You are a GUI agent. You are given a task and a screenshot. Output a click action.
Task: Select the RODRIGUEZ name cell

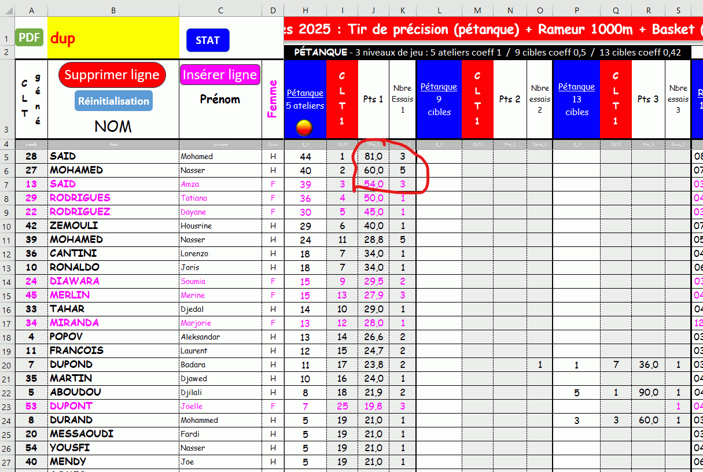pyautogui.click(x=113, y=212)
